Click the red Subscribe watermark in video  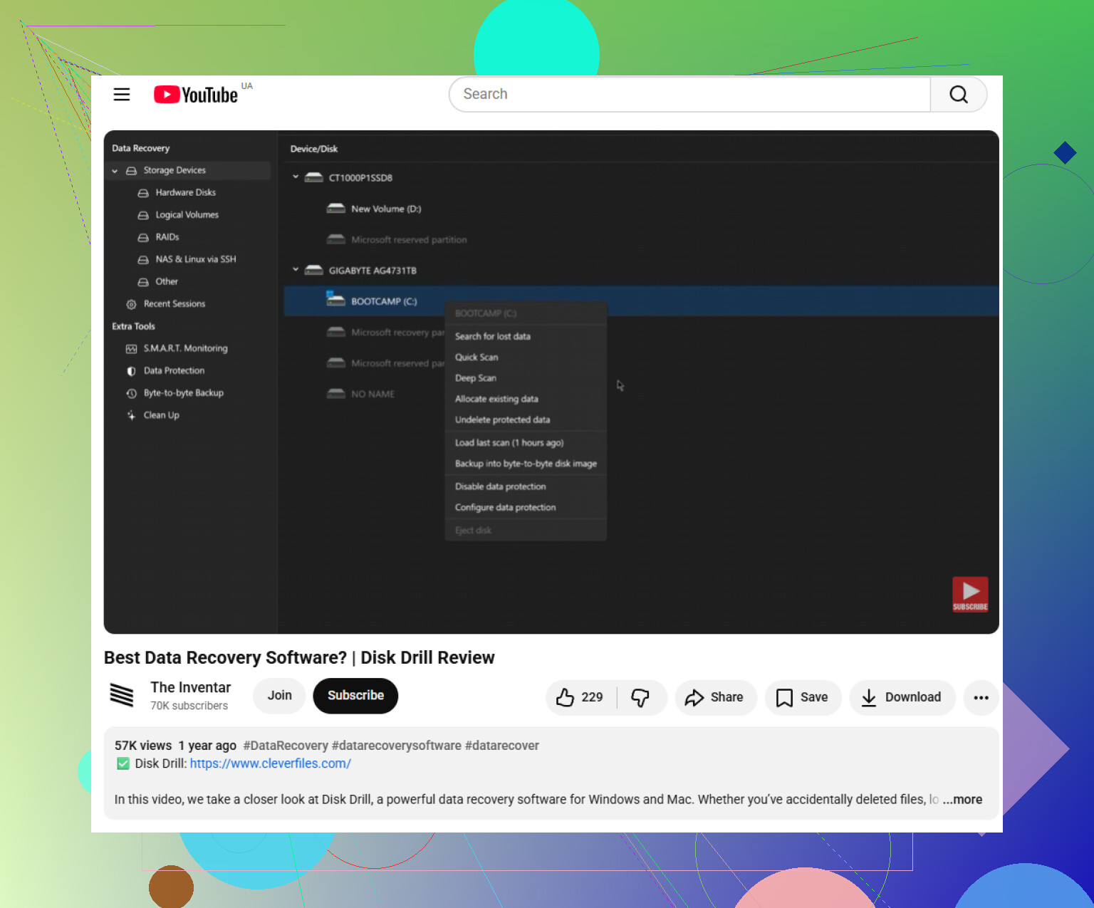(970, 594)
